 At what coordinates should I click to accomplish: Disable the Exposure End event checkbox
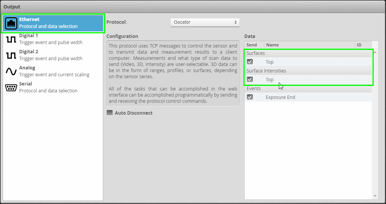(250, 97)
